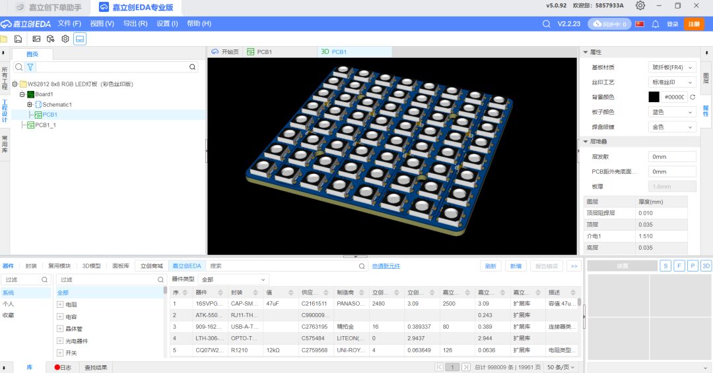Open the 日志 log tab
Image resolution: width=713 pixels, height=373 pixels.
63,368
